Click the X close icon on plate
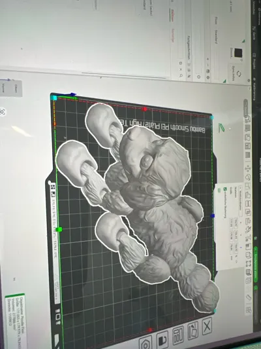This screenshot has height=349, width=261. [207, 326]
